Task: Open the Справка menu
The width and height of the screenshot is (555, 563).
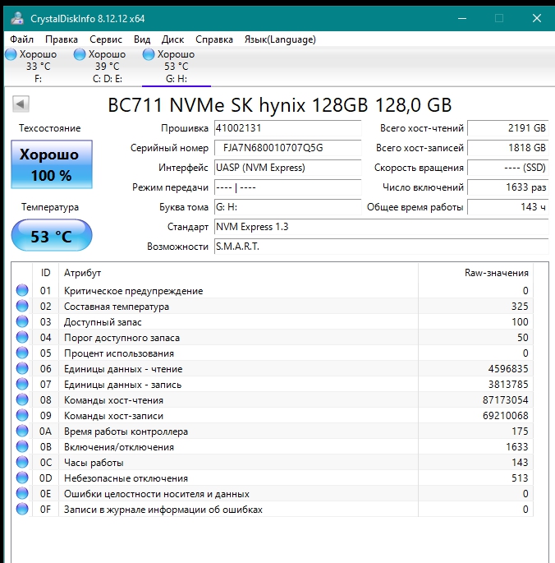Action: click(x=214, y=39)
